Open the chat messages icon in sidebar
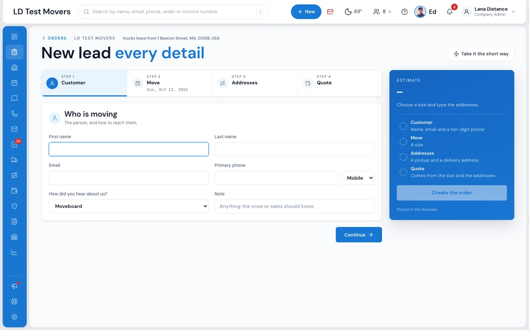This screenshot has width=529, height=330. (x=14, y=98)
